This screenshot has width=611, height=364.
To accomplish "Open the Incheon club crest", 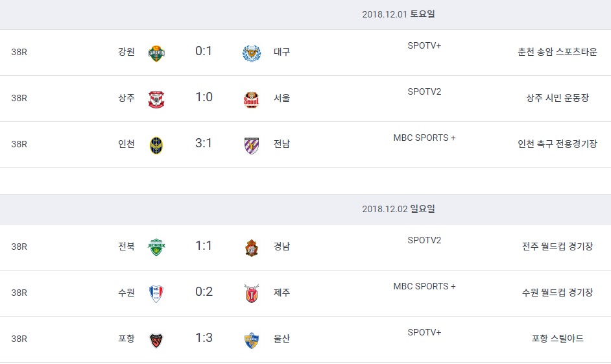I will tap(156, 145).
